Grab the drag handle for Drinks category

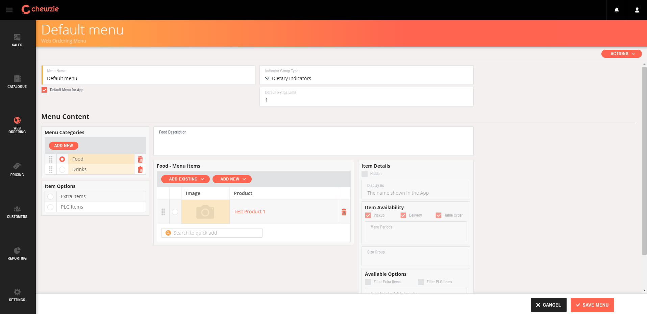pos(51,170)
